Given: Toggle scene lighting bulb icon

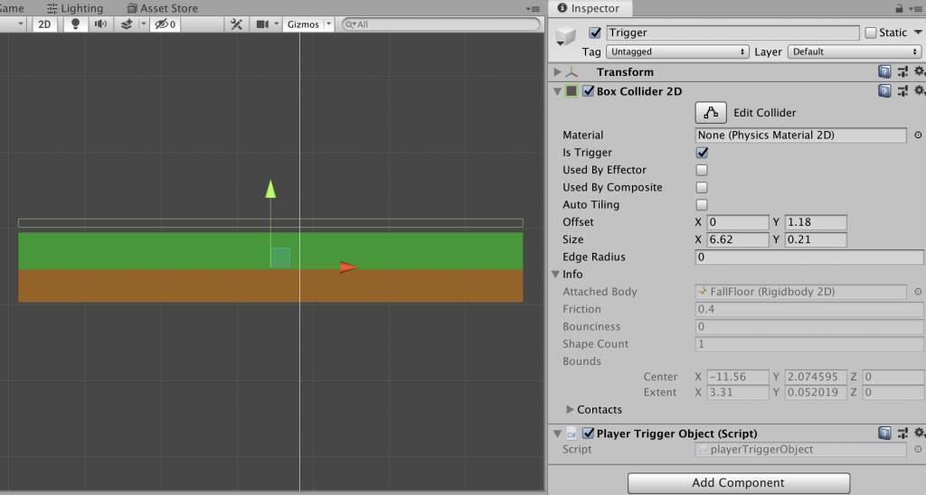Looking at the screenshot, I should [x=75, y=24].
